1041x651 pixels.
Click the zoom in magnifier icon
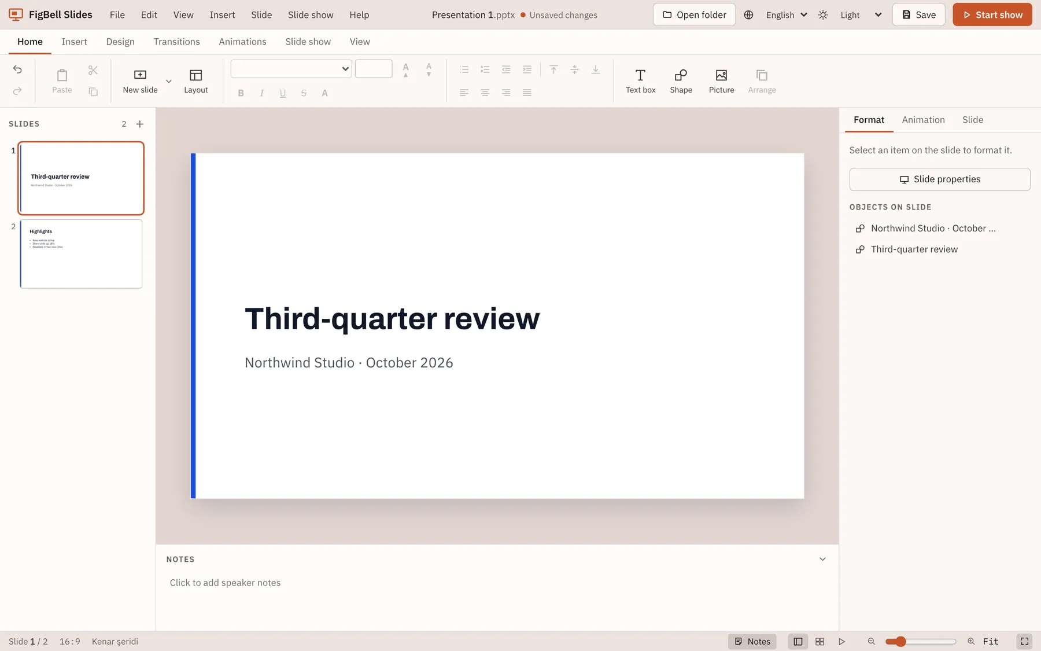tap(971, 641)
